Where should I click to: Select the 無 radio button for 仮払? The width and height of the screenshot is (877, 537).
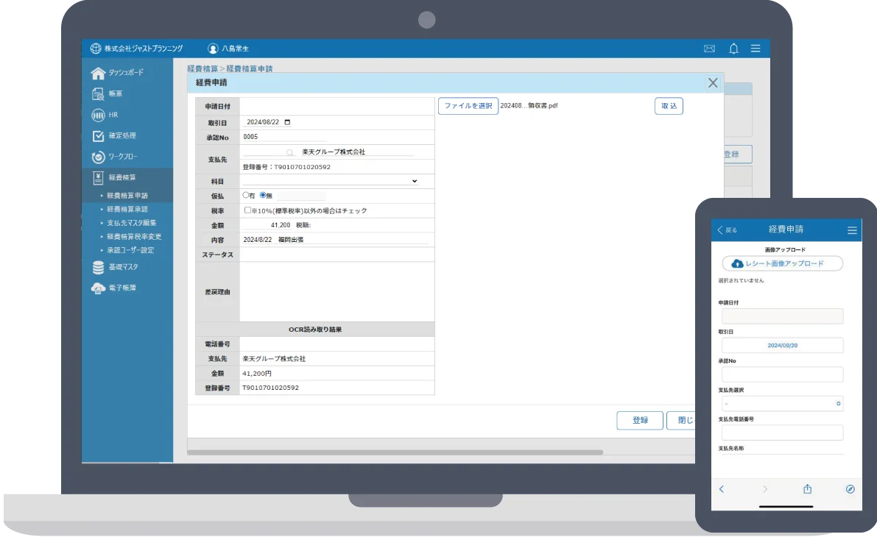point(263,196)
